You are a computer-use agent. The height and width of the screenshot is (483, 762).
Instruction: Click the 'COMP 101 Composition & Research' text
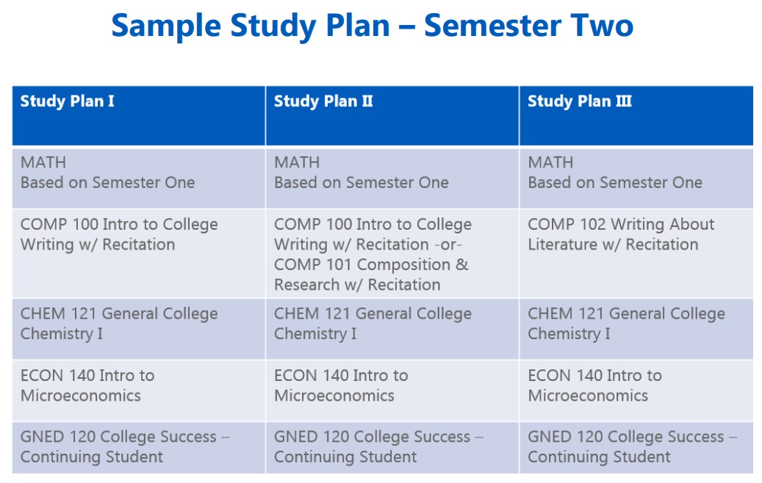[371, 275]
